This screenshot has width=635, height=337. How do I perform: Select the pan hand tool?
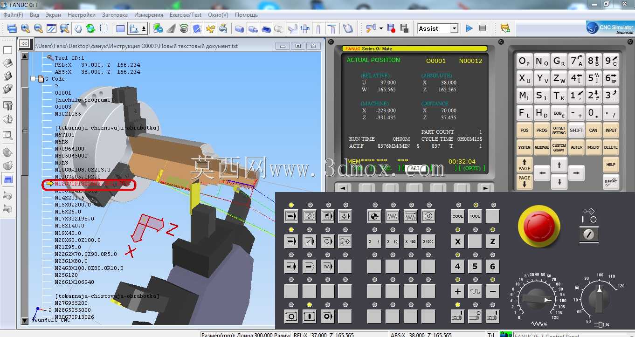coord(78,28)
